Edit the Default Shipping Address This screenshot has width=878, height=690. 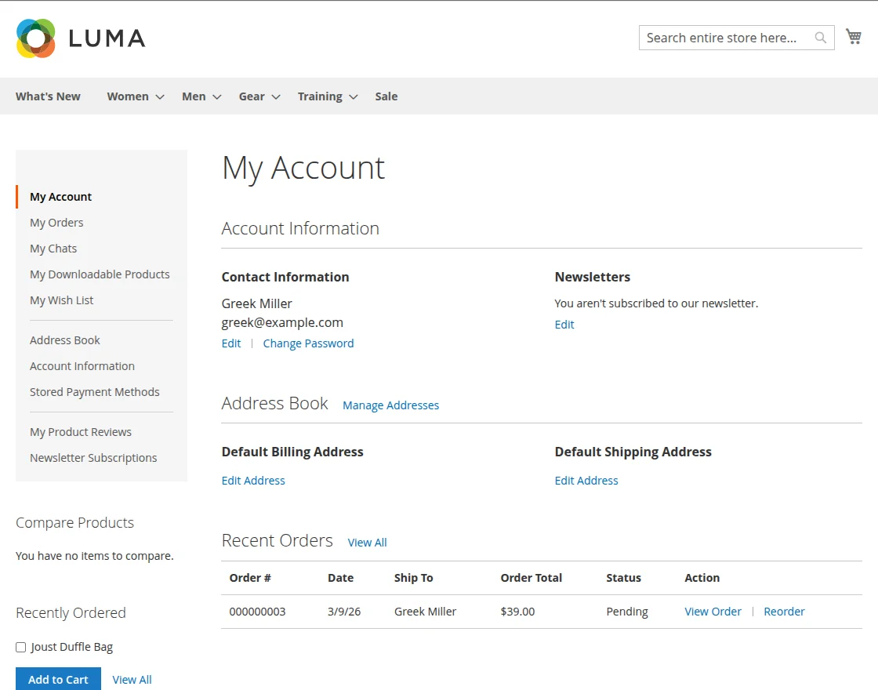[x=586, y=481]
